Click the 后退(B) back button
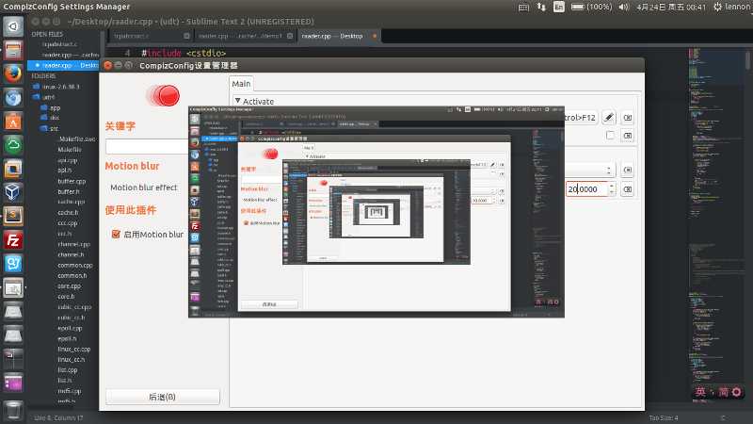This screenshot has height=424, width=753. (162, 397)
